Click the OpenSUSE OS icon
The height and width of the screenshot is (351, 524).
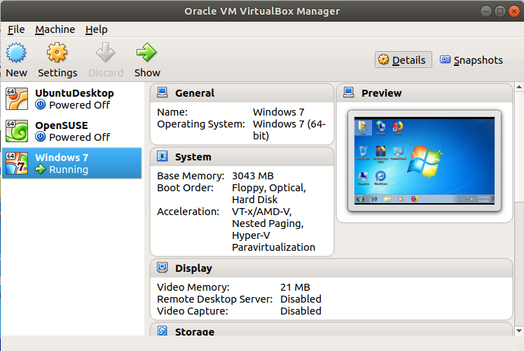pos(17,131)
